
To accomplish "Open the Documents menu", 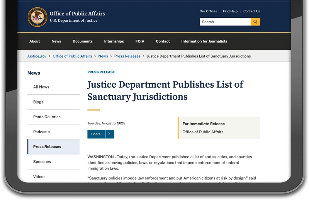I will 83,41.
